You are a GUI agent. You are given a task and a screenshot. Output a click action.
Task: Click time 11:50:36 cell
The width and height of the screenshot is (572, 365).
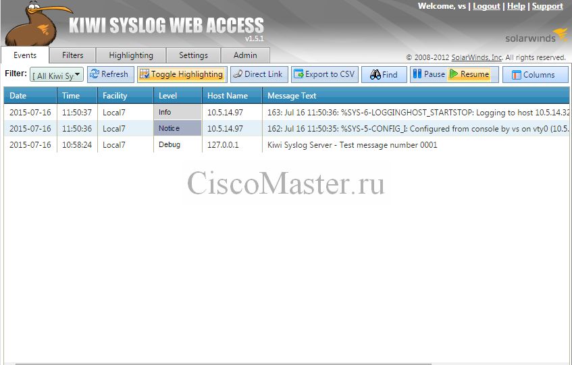77,129
